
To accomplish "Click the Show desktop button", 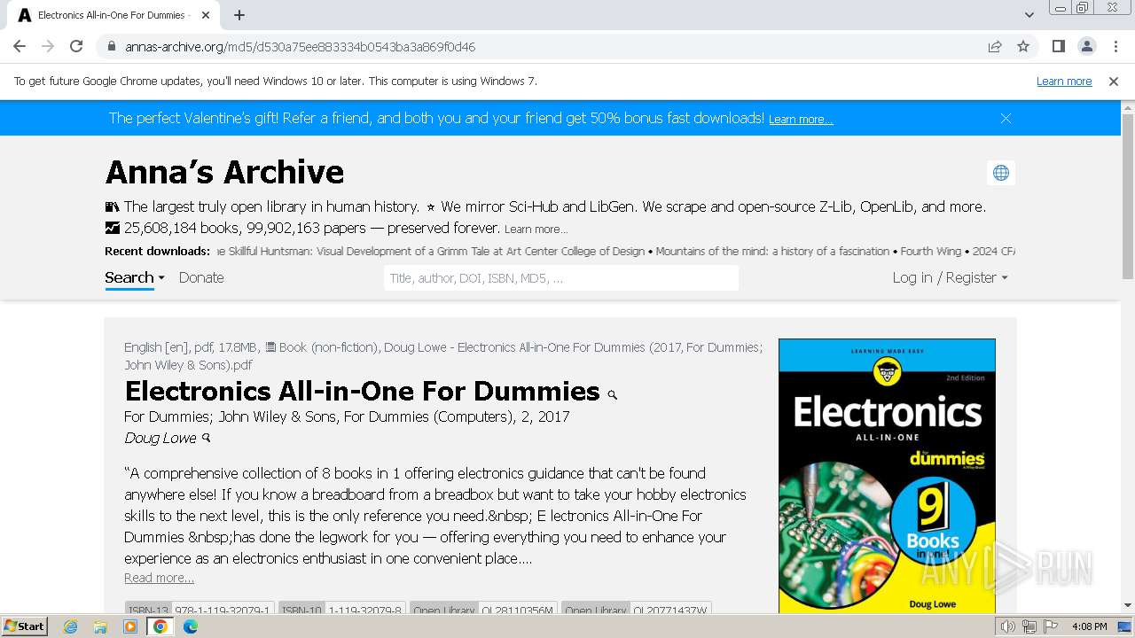I will [x=1126, y=626].
